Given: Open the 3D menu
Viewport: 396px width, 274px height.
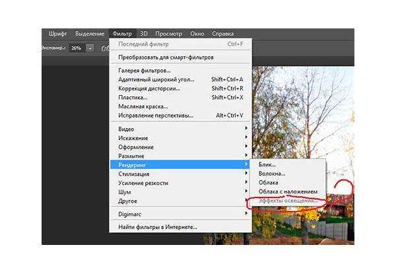Looking at the screenshot, I should (x=144, y=34).
